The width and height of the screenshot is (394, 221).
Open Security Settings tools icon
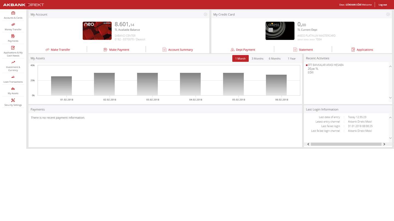(x=13, y=100)
